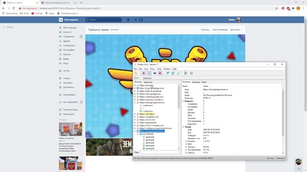
Task: Click the VK search field
Action: pyautogui.click(x=104, y=20)
